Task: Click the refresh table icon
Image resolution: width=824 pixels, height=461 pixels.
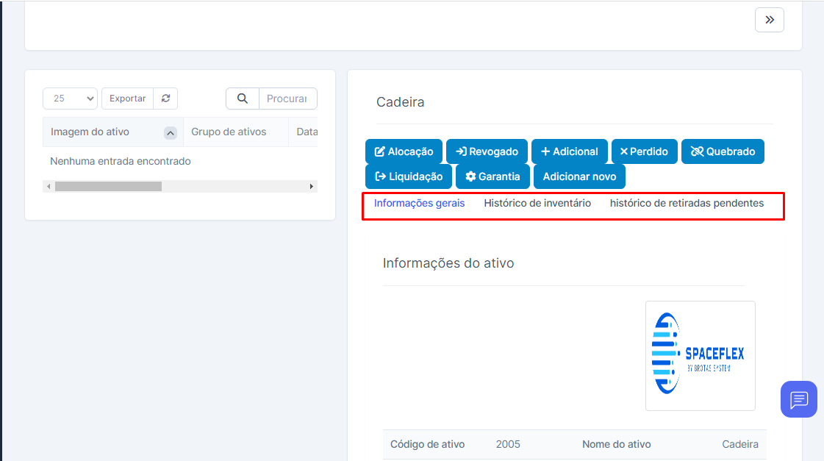Action: click(165, 99)
